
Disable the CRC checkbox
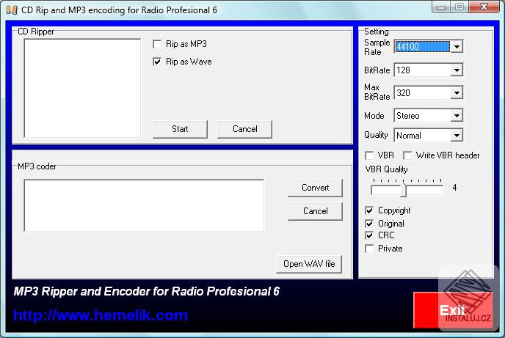click(369, 235)
